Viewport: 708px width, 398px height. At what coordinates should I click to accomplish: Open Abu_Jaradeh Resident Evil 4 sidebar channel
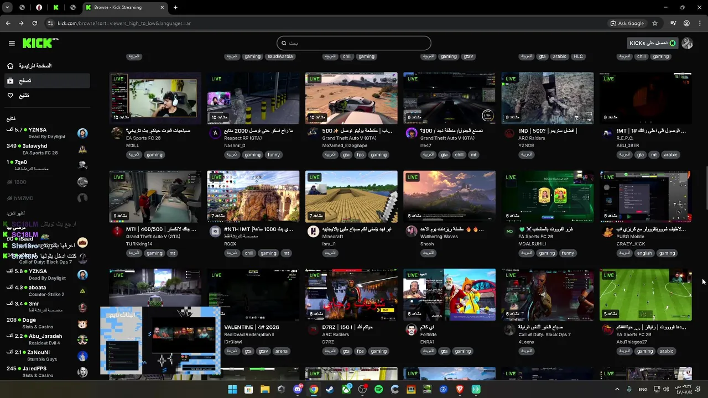tap(46, 339)
